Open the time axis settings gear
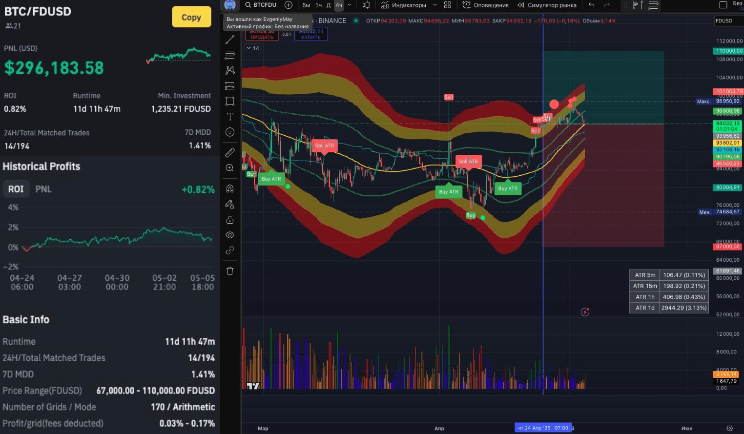The width and height of the screenshot is (744, 434). pos(729,428)
